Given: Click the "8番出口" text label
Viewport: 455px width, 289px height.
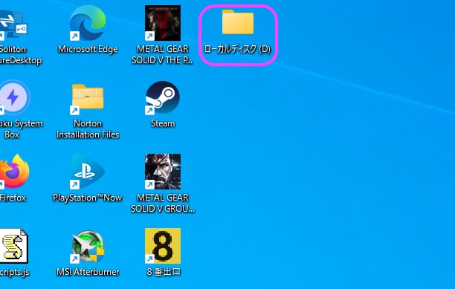Looking at the screenshot, I should (x=164, y=272).
